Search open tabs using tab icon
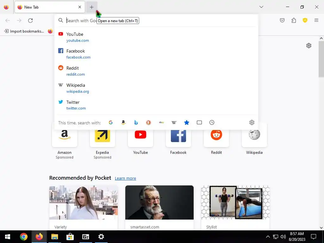This screenshot has width=324, height=243. pos(199,122)
